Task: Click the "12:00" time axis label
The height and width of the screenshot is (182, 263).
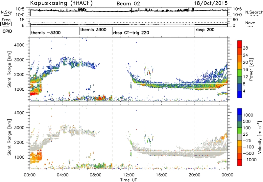Action: 129,175
